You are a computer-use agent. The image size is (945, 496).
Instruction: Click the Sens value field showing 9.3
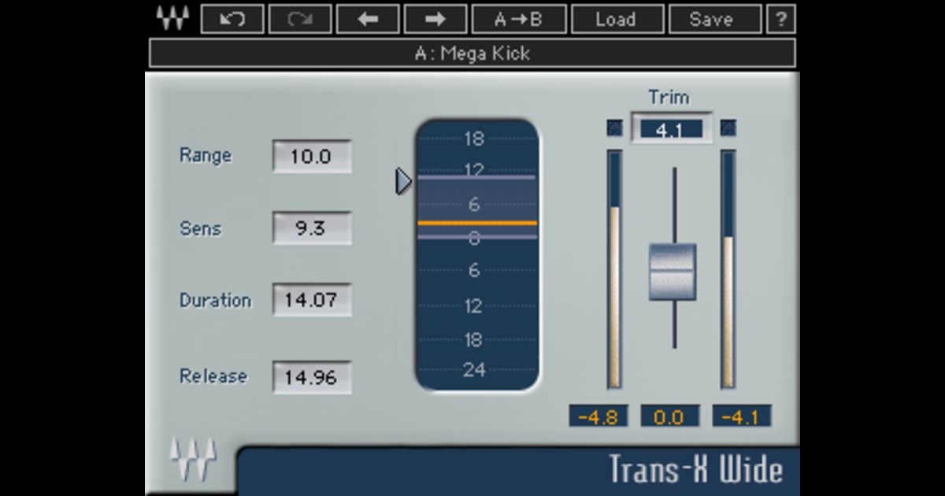tap(312, 228)
